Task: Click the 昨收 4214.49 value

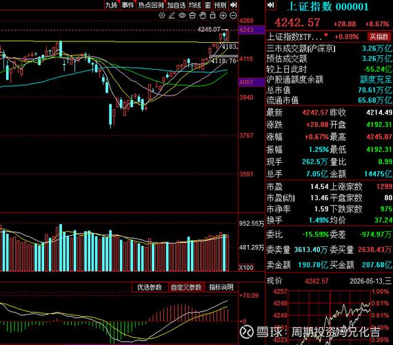Action: pyautogui.click(x=379, y=112)
